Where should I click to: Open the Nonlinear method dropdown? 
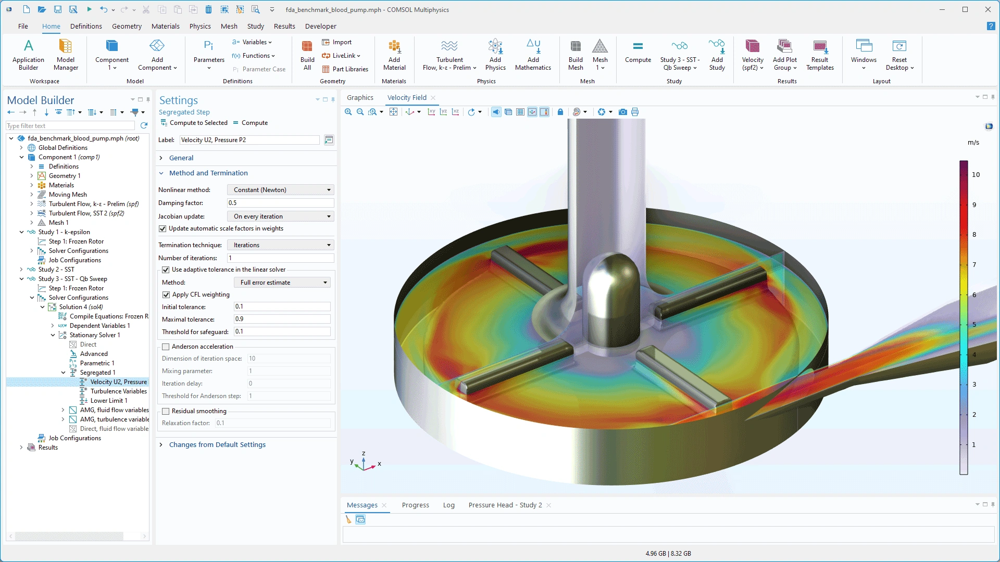pyautogui.click(x=281, y=190)
